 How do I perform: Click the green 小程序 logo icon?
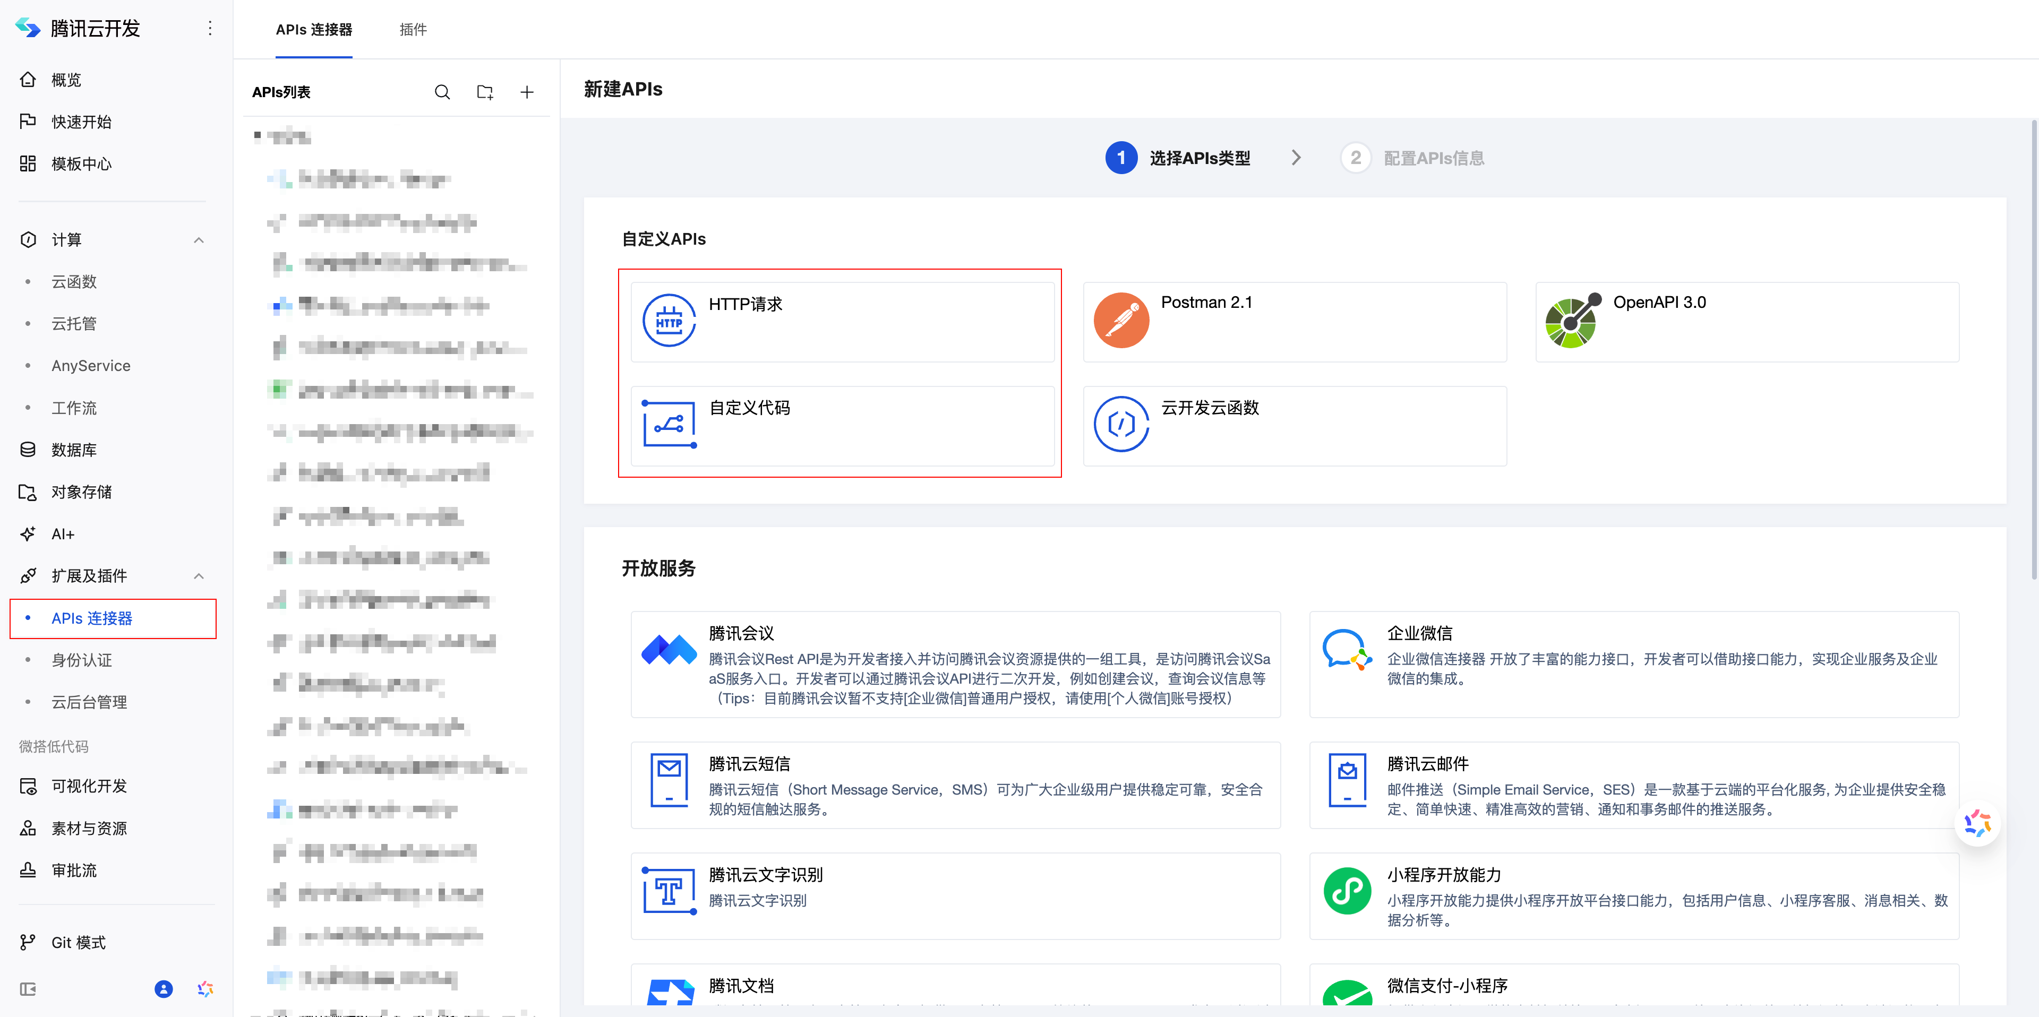pyautogui.click(x=1347, y=890)
